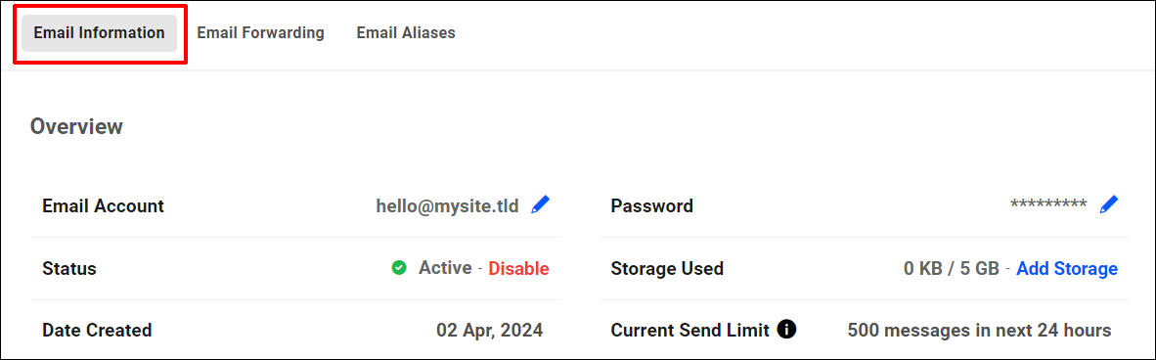Viewport: 1156px width, 360px height.
Task: Click the green Active status checkmark
Action: tap(399, 268)
